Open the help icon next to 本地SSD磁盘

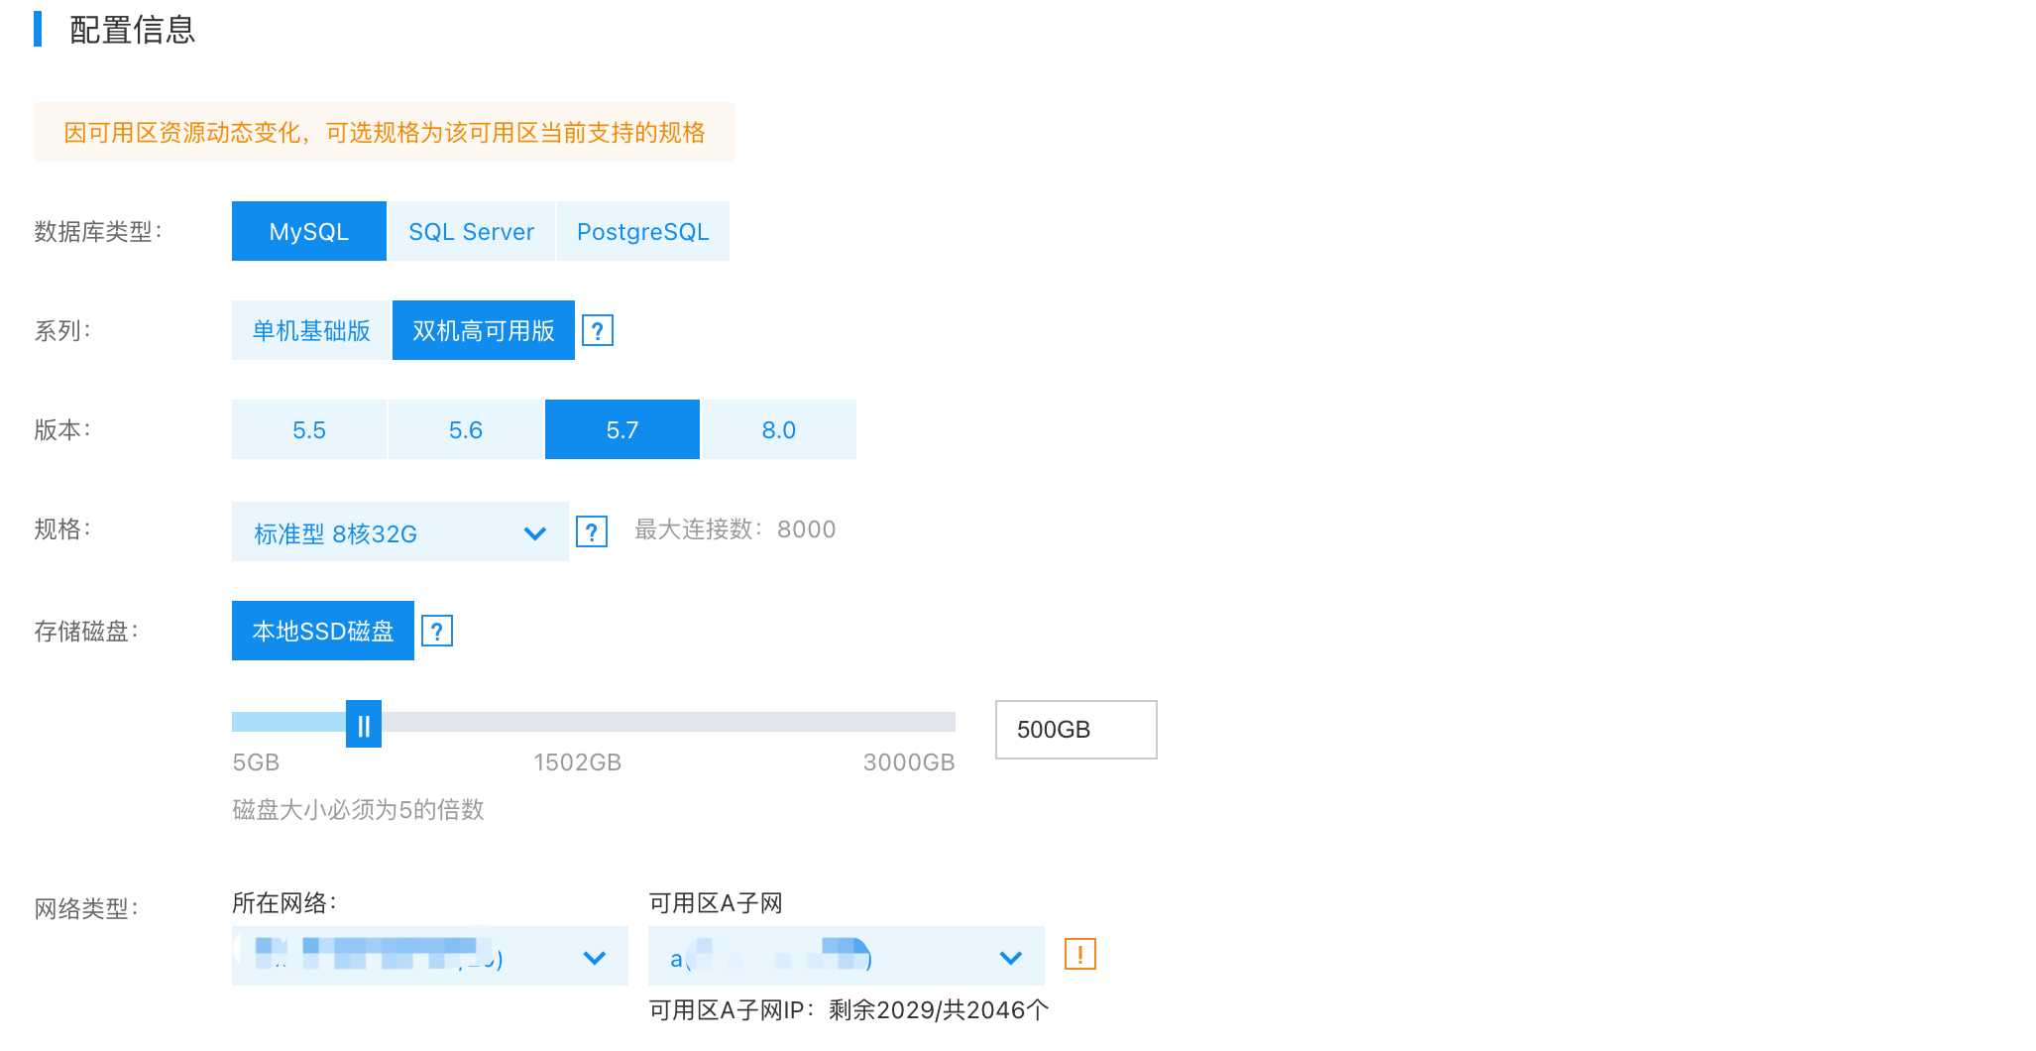(x=437, y=631)
